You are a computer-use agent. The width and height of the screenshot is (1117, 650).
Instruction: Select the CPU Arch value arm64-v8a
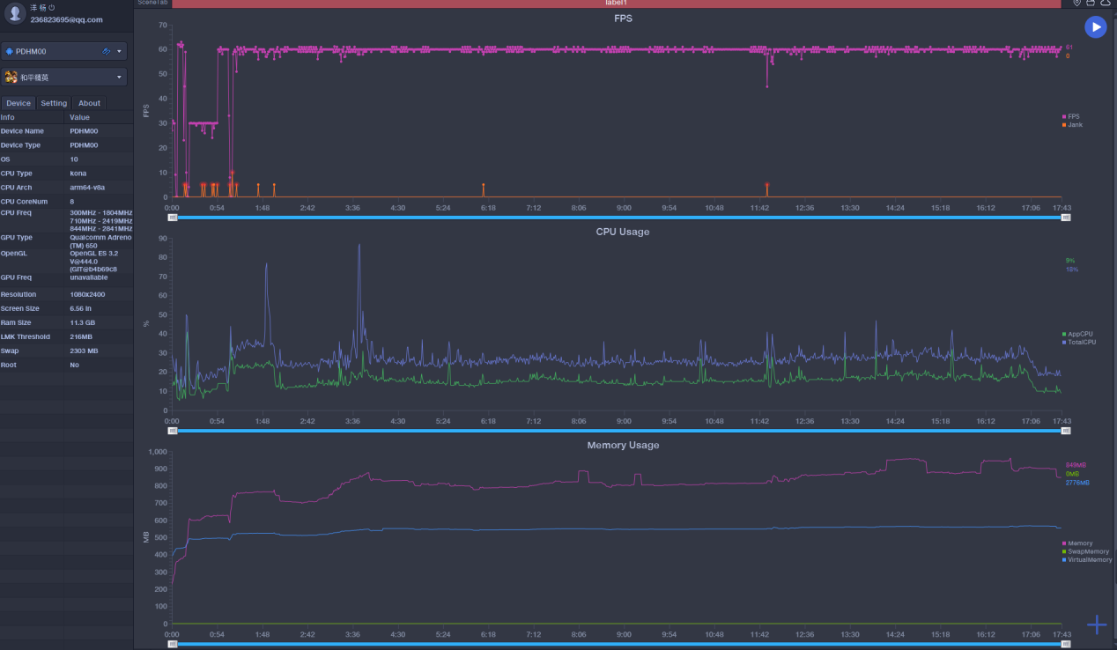86,188
